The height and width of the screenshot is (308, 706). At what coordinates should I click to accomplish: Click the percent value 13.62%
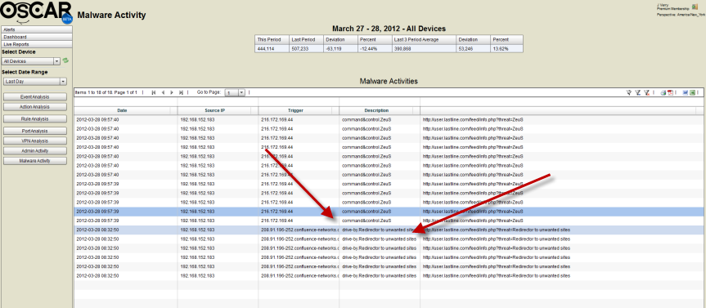pyautogui.click(x=500, y=48)
